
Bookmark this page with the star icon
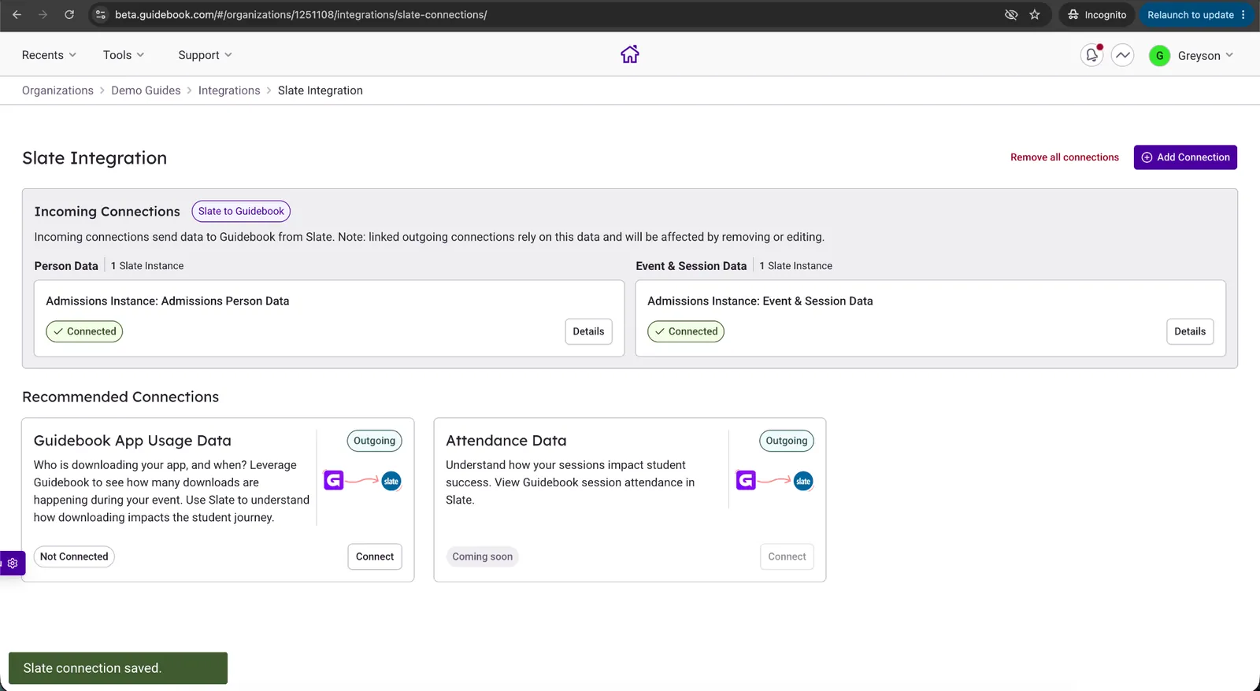(x=1035, y=15)
